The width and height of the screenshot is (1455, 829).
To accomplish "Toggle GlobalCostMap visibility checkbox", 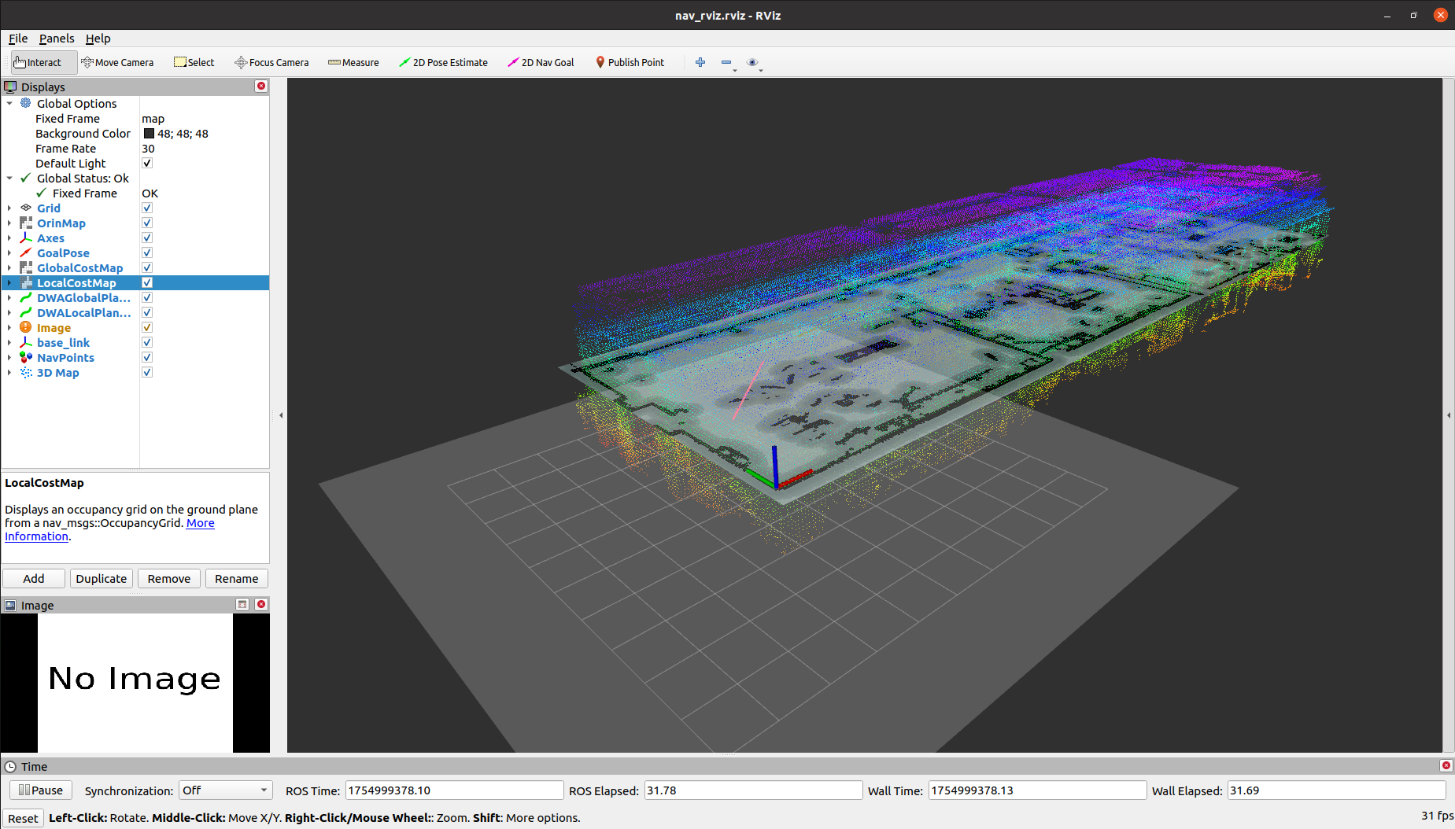I will pyautogui.click(x=147, y=267).
